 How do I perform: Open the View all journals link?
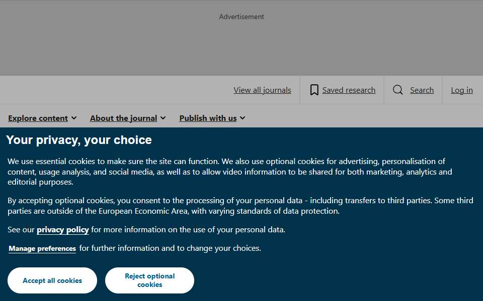[x=263, y=90]
